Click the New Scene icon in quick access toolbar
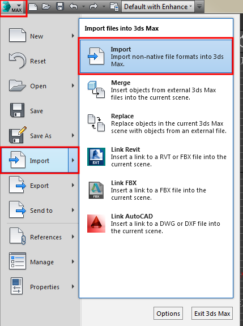Image resolution: width=243 pixels, height=326 pixels. click(x=33, y=7)
